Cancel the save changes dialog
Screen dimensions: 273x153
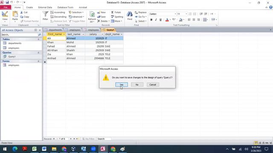coord(153,85)
